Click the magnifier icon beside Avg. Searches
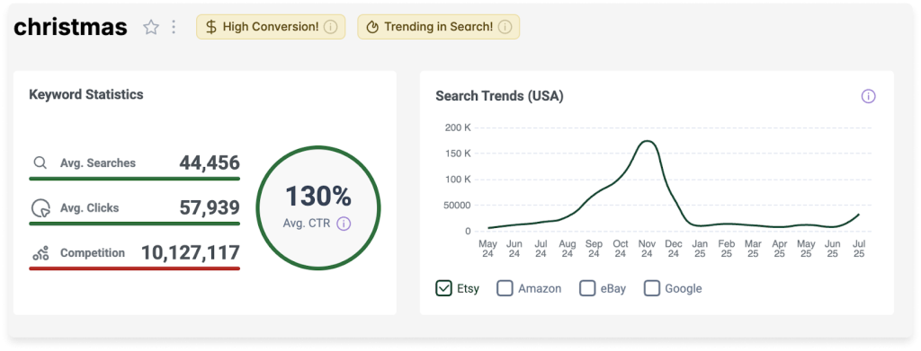 point(40,162)
